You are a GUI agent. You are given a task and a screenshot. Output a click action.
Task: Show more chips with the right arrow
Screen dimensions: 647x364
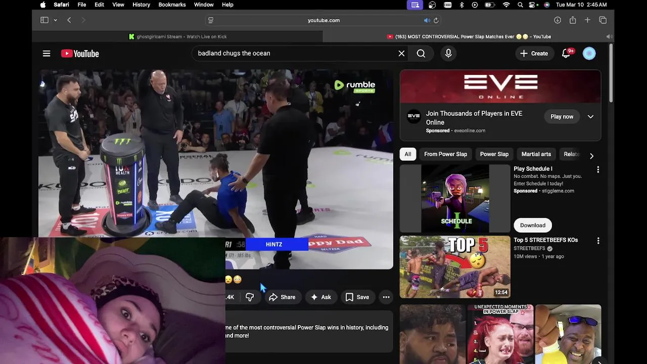[x=591, y=156]
